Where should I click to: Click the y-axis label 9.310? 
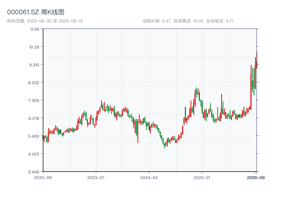click(34, 65)
